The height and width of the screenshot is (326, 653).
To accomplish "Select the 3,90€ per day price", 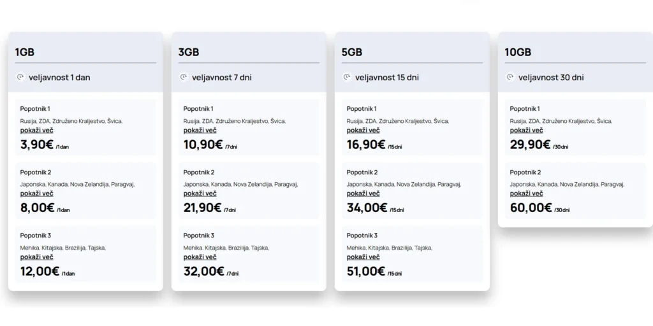I will pos(37,145).
